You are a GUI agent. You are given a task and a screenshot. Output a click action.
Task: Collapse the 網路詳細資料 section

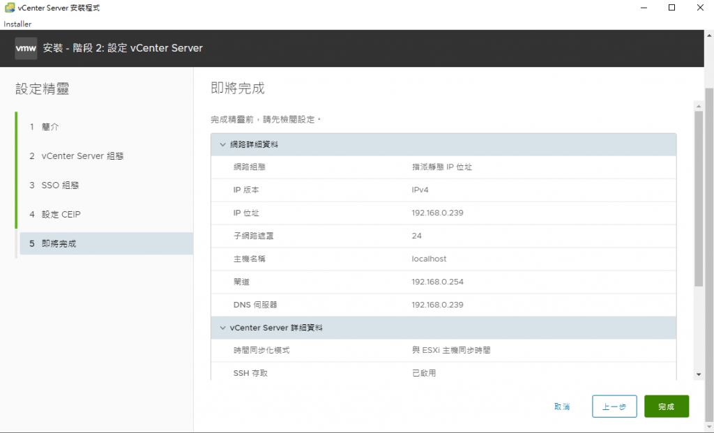click(x=222, y=144)
